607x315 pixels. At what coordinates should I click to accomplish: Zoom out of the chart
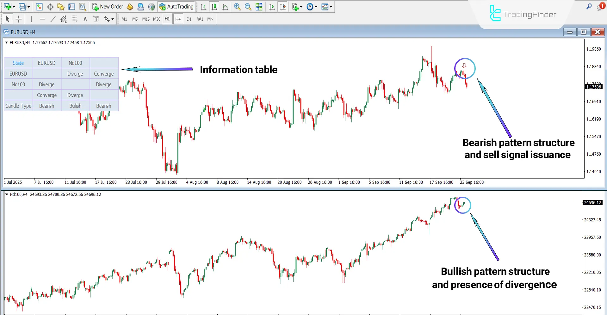[248, 7]
